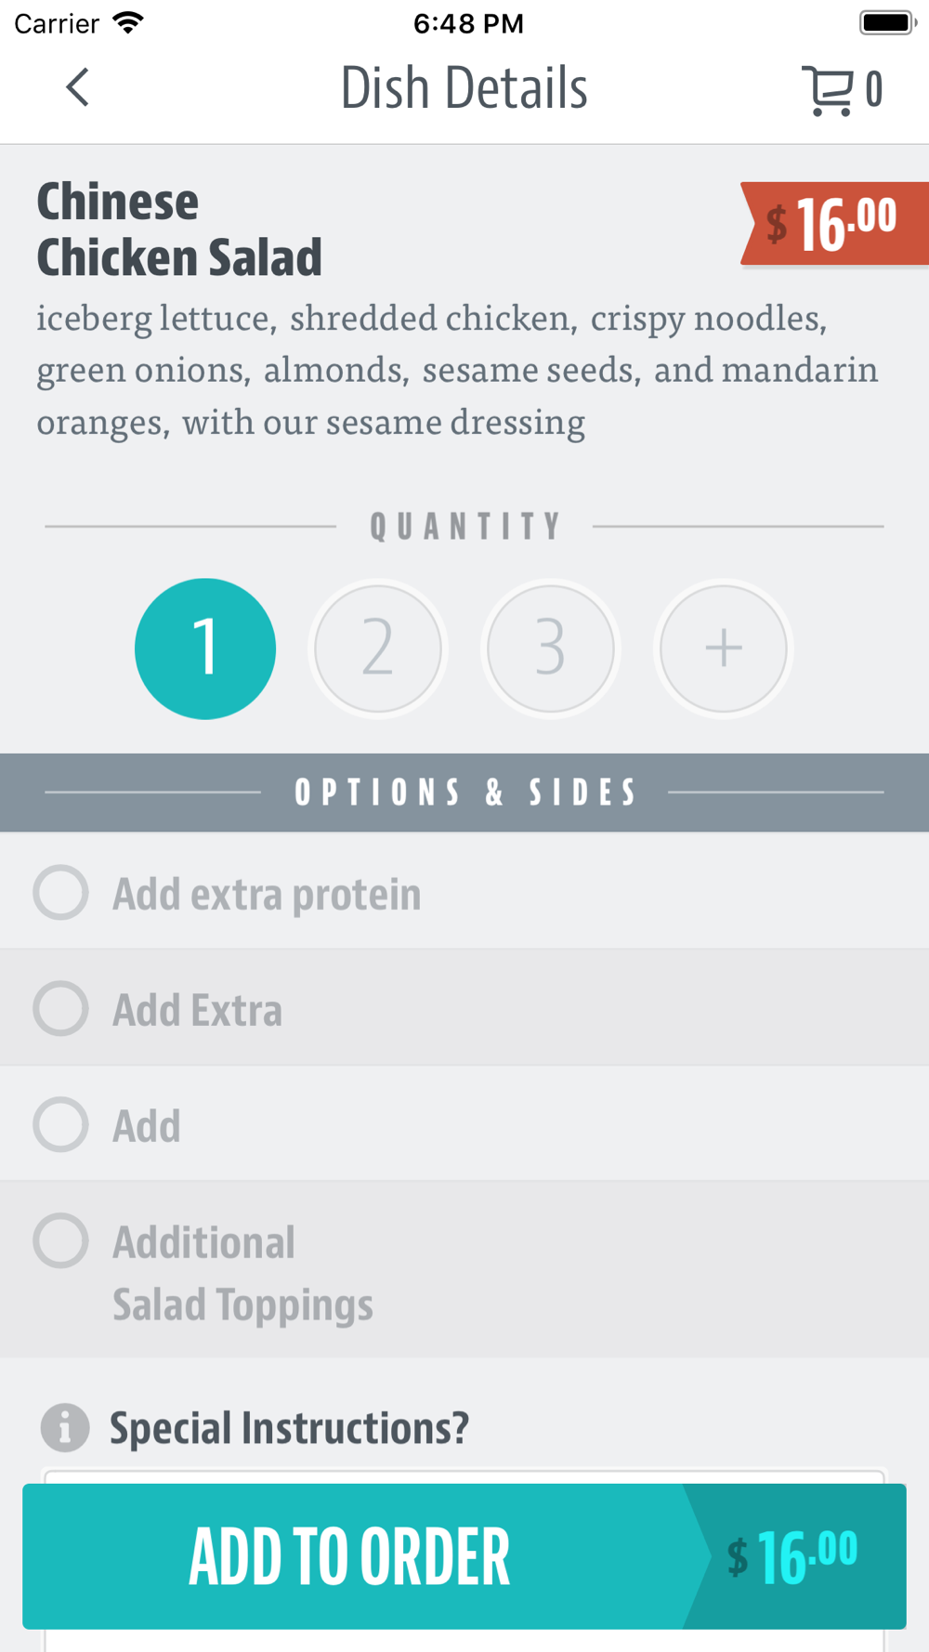Expand the Additional Salad Toppings label
Screen dimensions: 929x1652
pyautogui.click(x=242, y=1273)
